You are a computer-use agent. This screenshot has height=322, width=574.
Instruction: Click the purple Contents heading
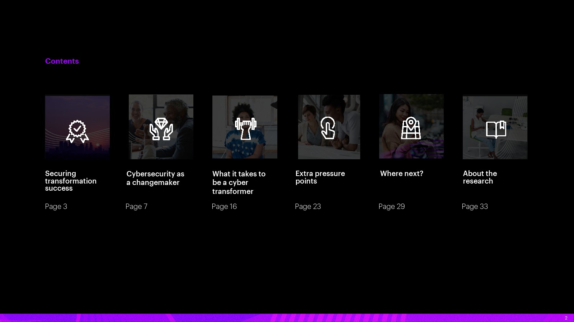62,61
